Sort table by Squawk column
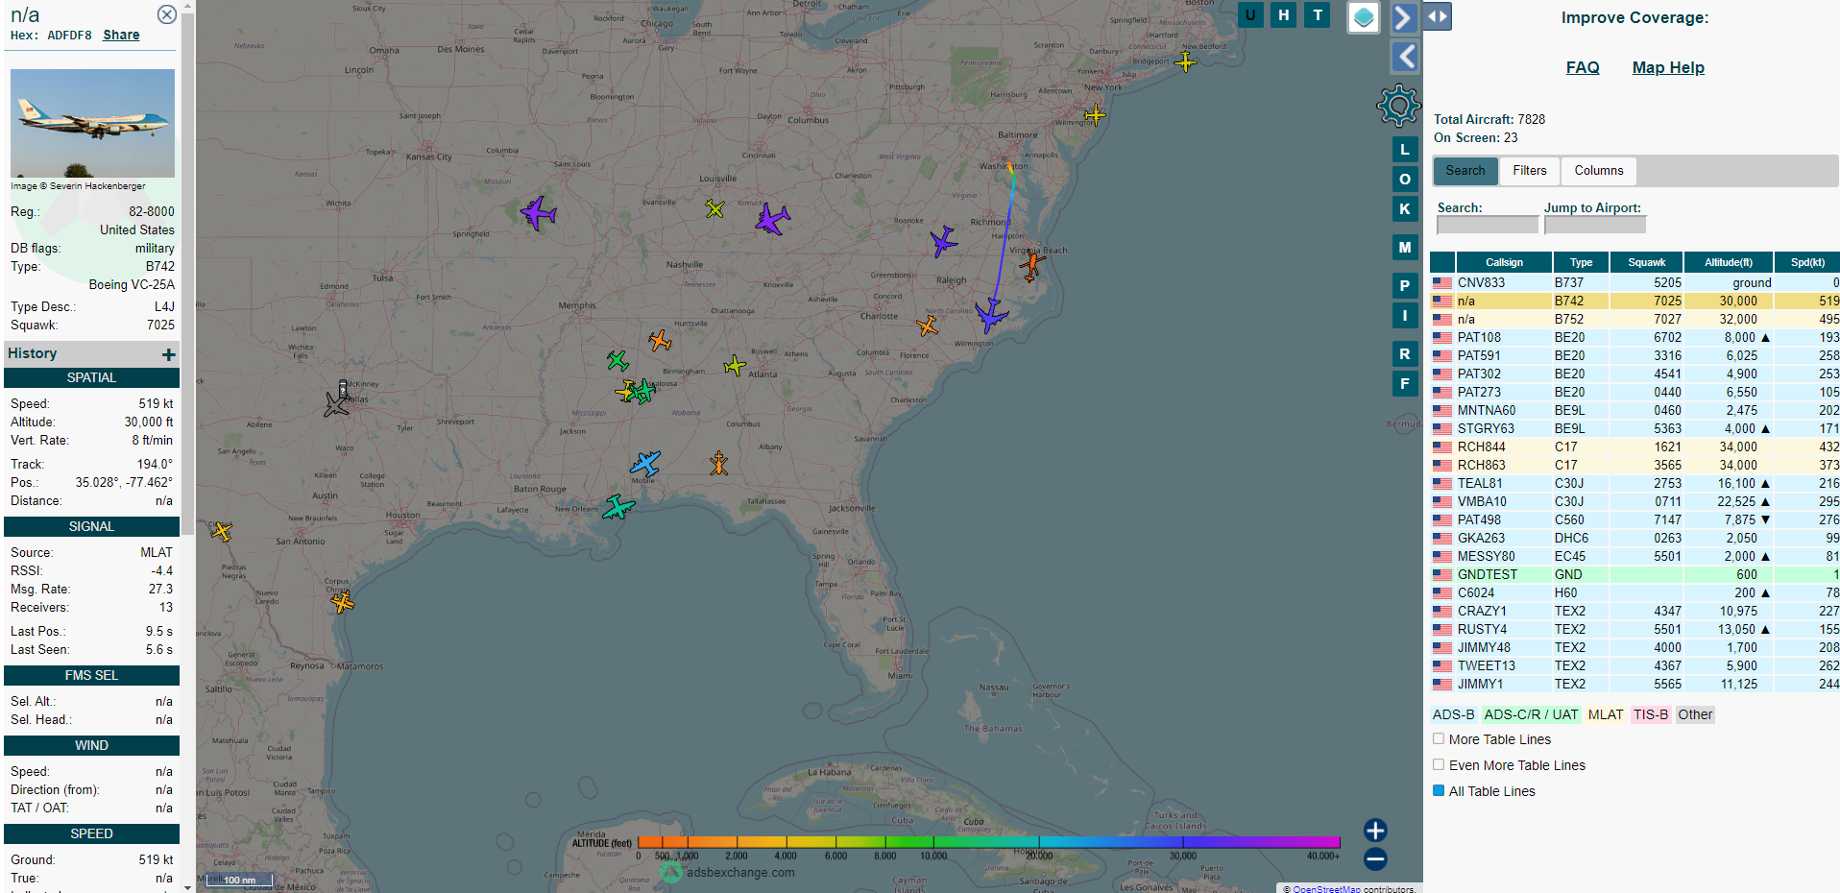Image resolution: width=1840 pixels, height=893 pixels. 1646,262
